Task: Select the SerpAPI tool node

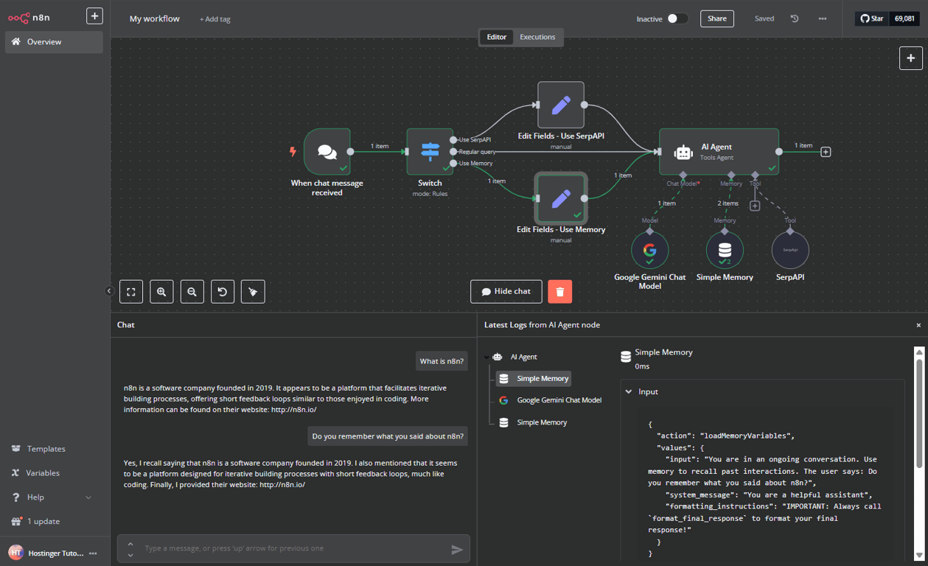Action: point(789,250)
